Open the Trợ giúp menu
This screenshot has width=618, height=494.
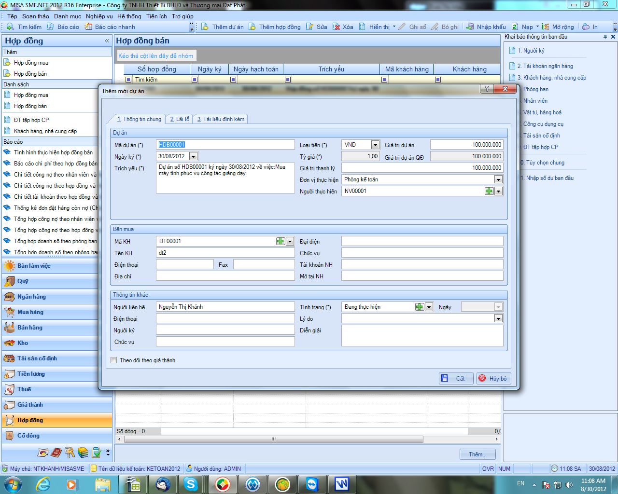pos(183,16)
